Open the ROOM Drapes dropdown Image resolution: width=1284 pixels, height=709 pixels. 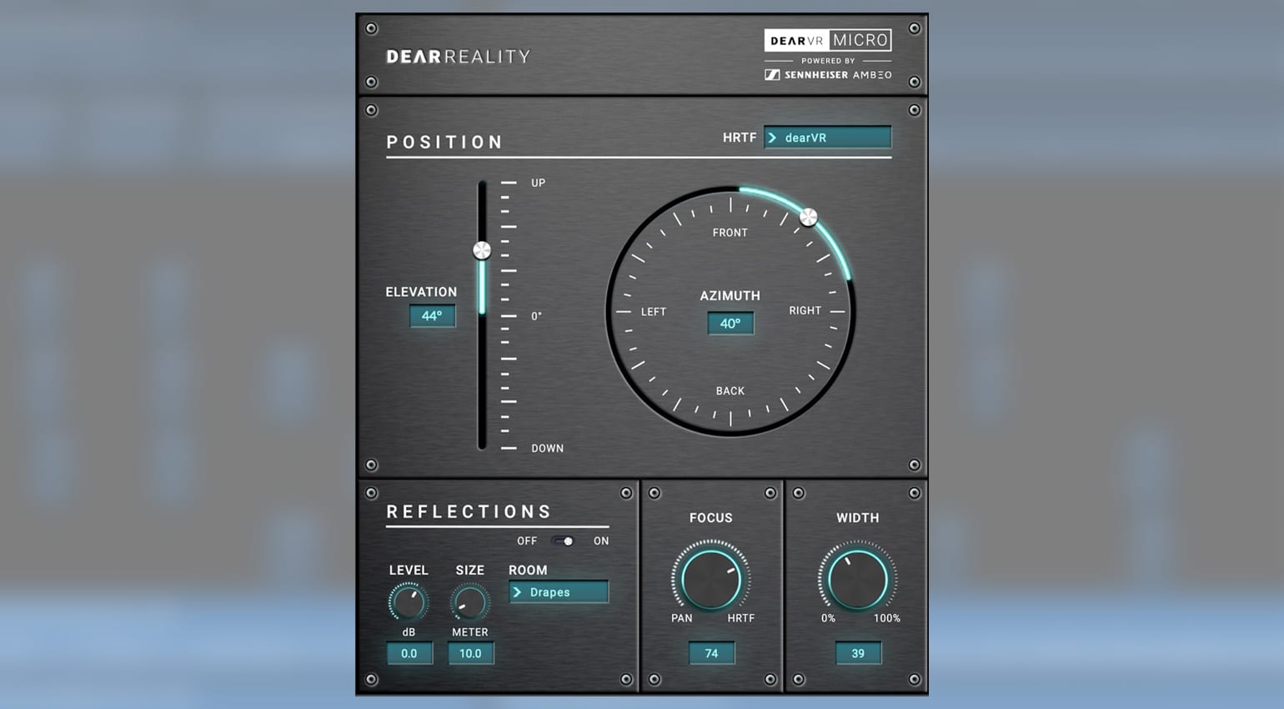point(559,592)
